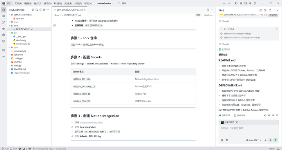This screenshot has height=150, width=282.
Task: Open the 编辑(E) menu
Action: [x=28, y=3]
